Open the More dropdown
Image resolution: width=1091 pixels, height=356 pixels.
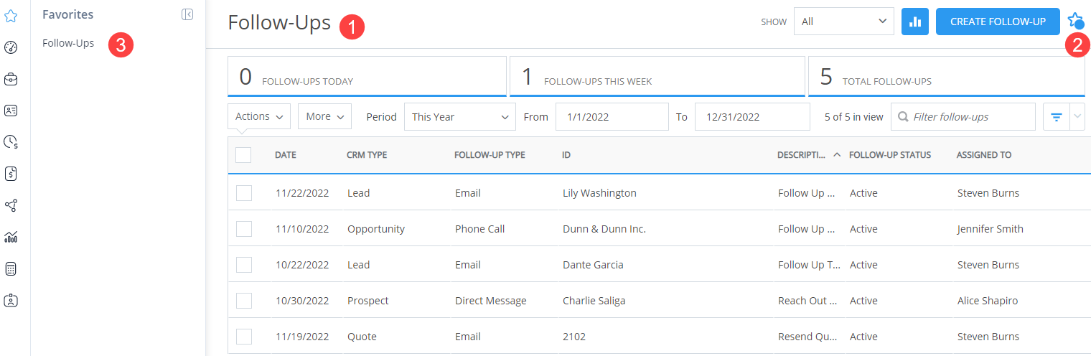click(325, 116)
